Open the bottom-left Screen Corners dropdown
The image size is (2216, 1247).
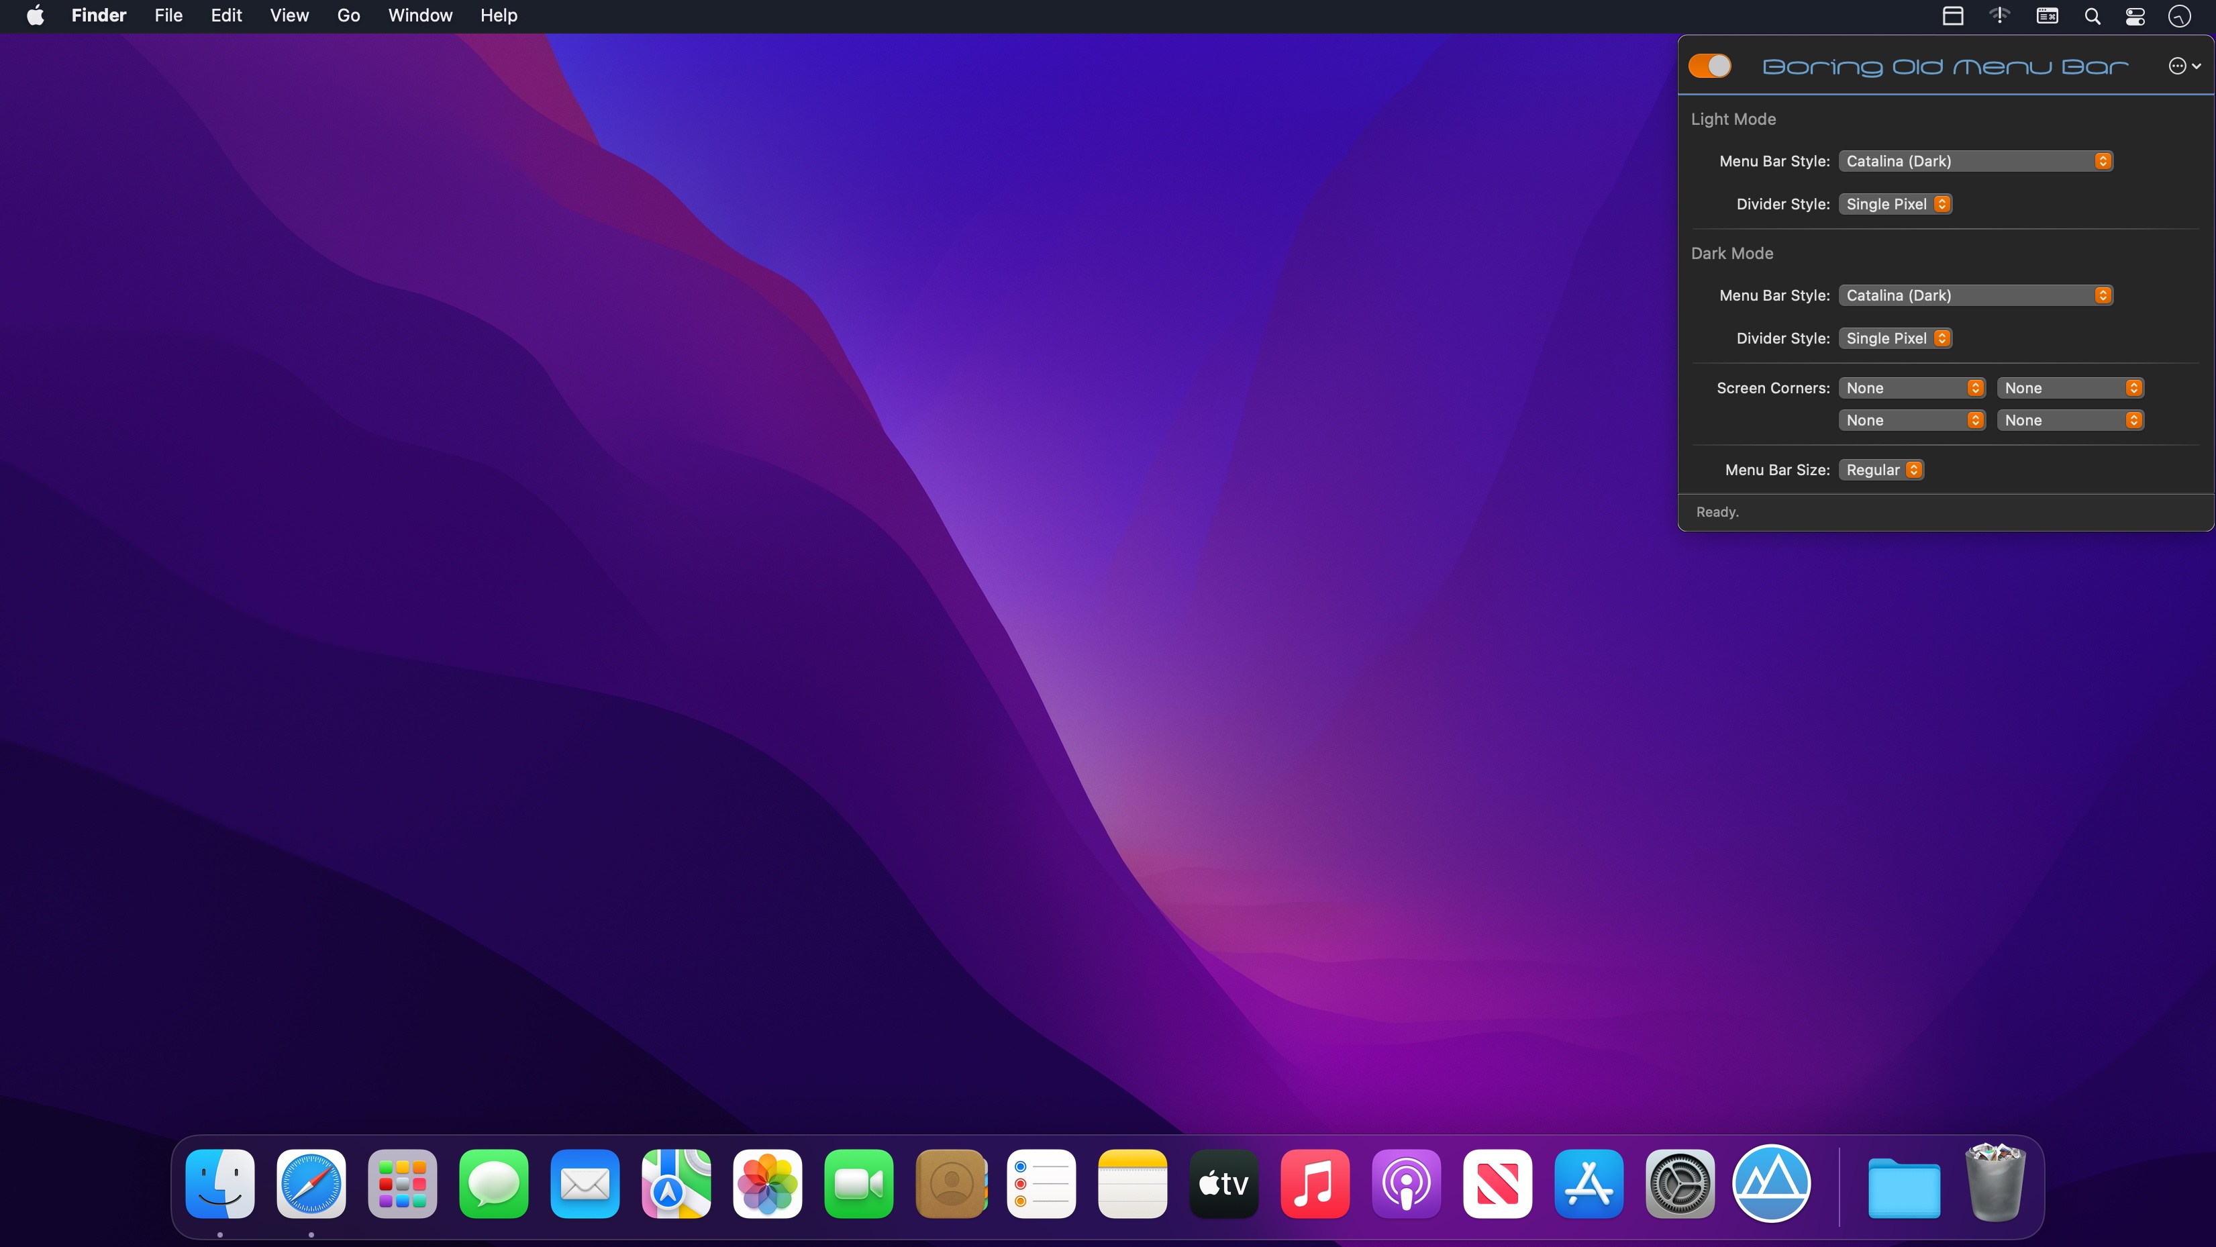(x=1911, y=420)
